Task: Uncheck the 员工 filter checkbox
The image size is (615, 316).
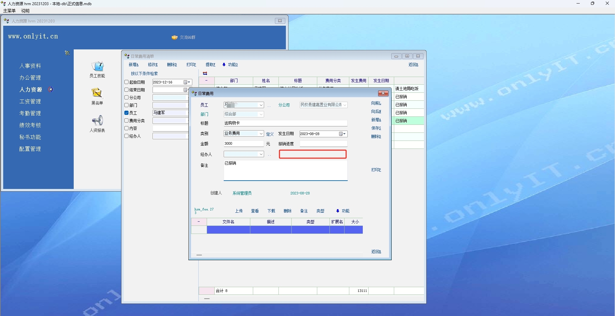Action: 127,113
